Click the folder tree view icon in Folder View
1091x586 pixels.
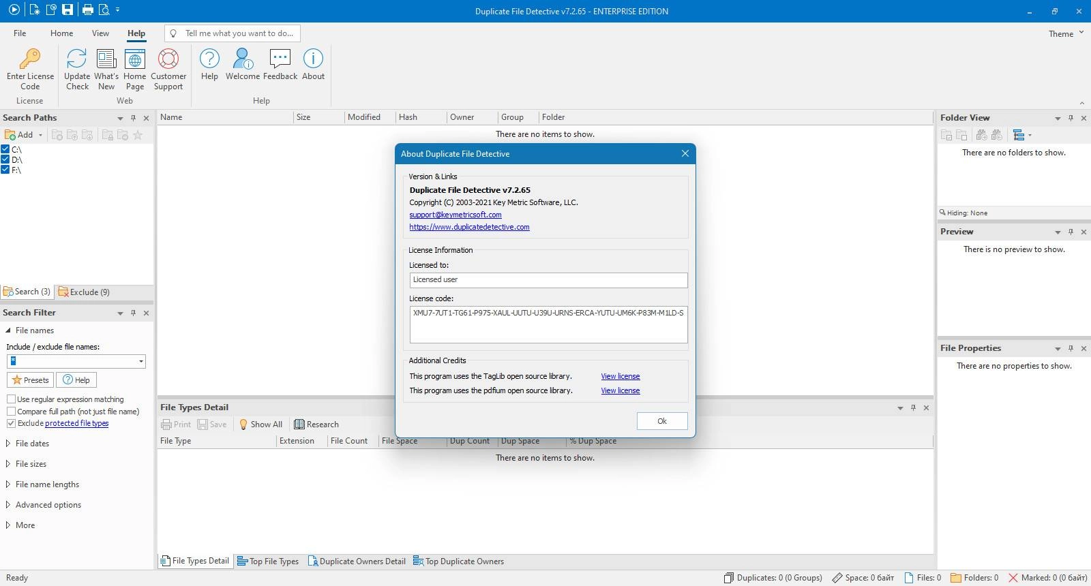1019,135
